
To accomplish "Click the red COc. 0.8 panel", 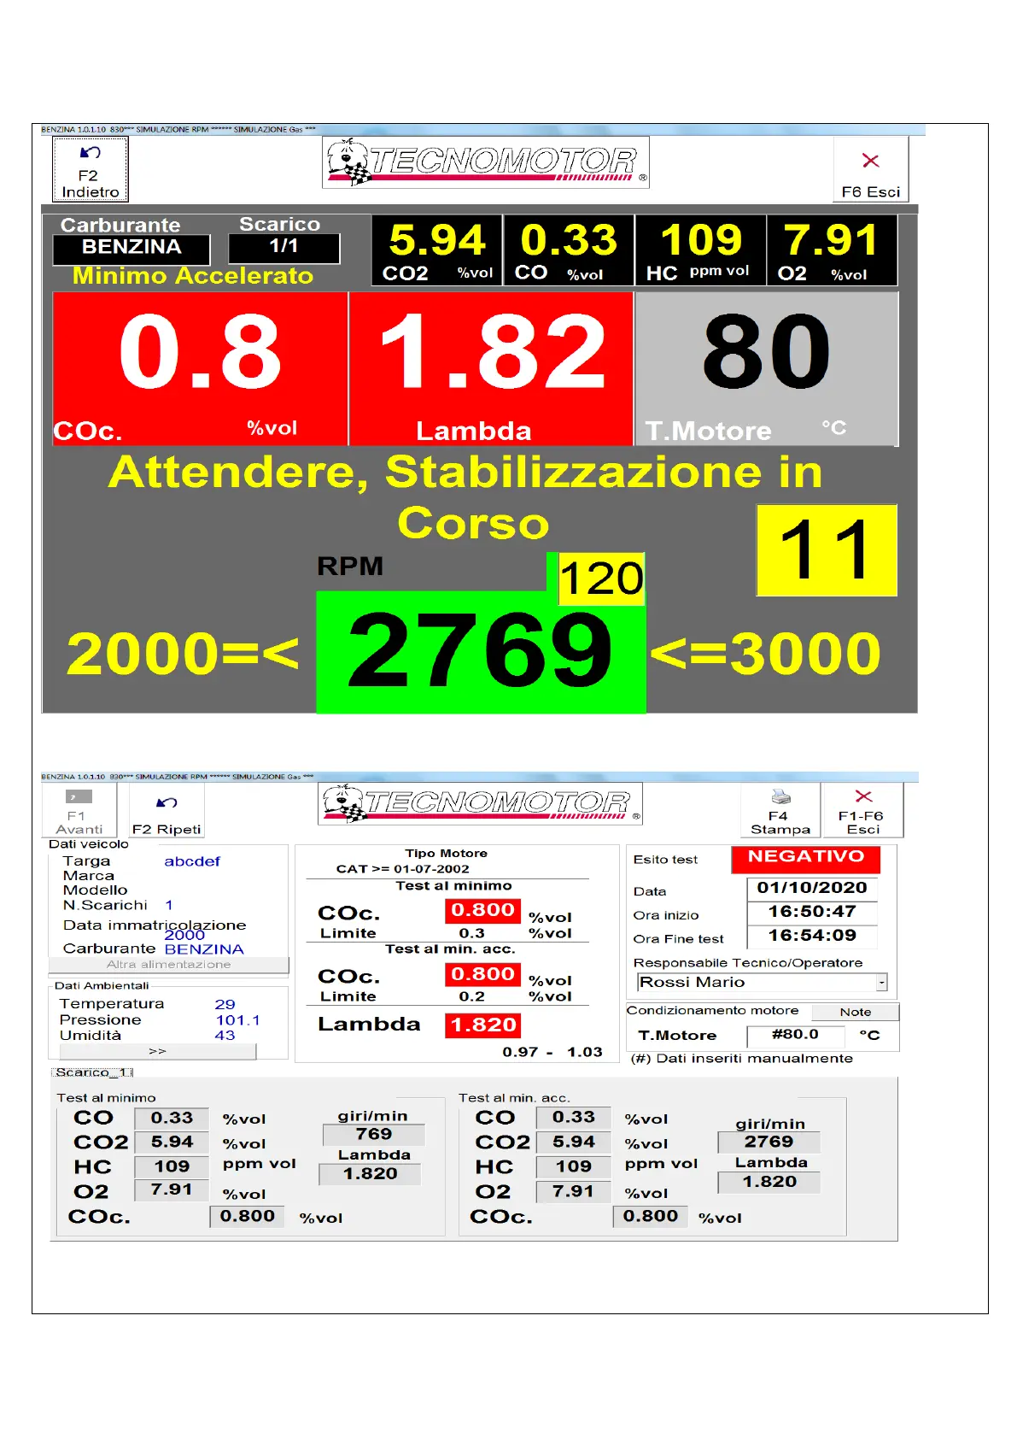I will tap(200, 368).
